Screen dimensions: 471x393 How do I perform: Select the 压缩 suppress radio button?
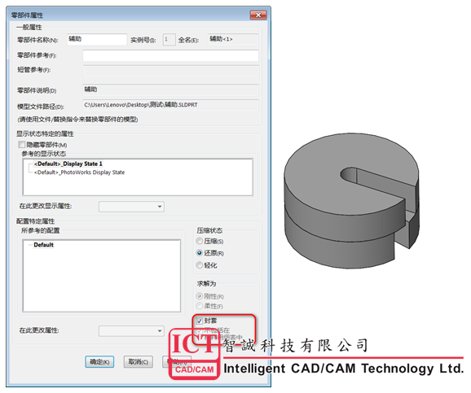(199, 241)
